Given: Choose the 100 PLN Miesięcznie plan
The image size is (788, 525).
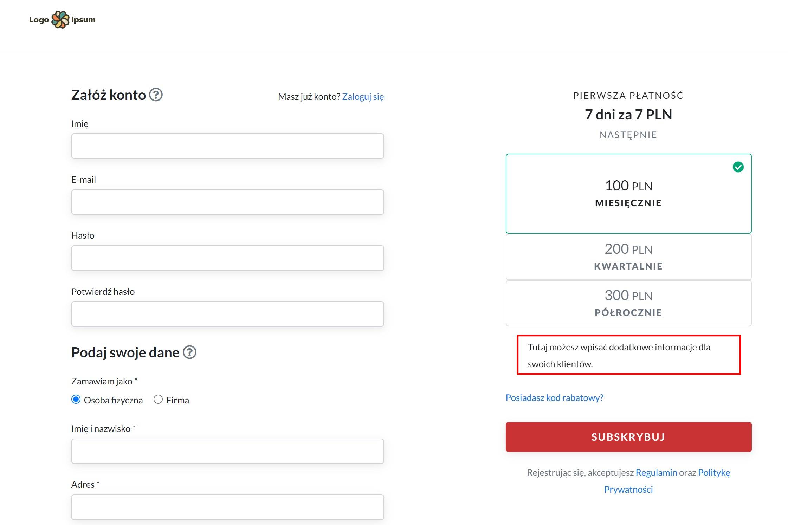Looking at the screenshot, I should 628,194.
